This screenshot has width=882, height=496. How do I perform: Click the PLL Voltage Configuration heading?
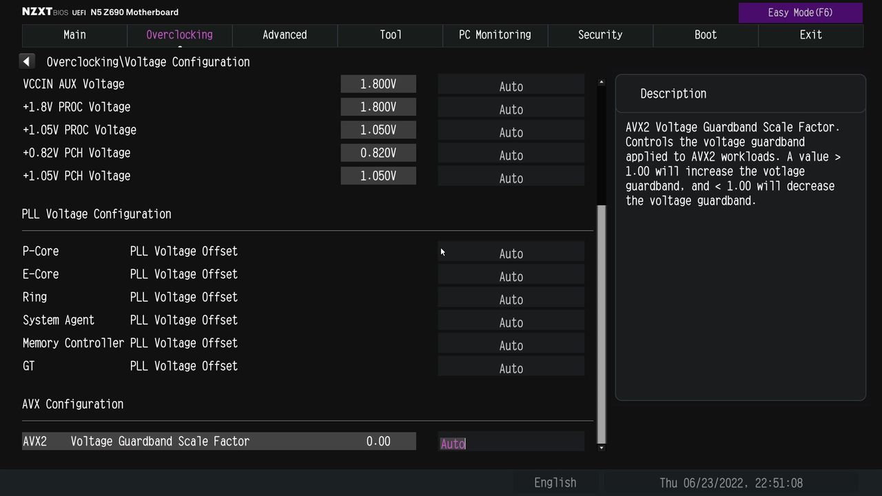coord(96,214)
